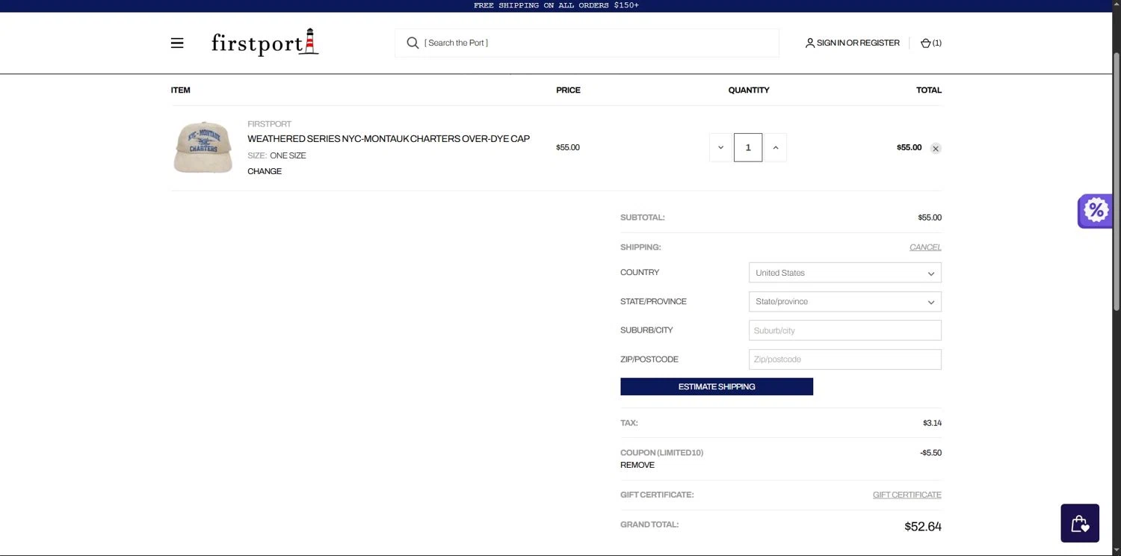The height and width of the screenshot is (556, 1121).
Task: Focus the Zip/postcode input field
Action: coord(845,359)
